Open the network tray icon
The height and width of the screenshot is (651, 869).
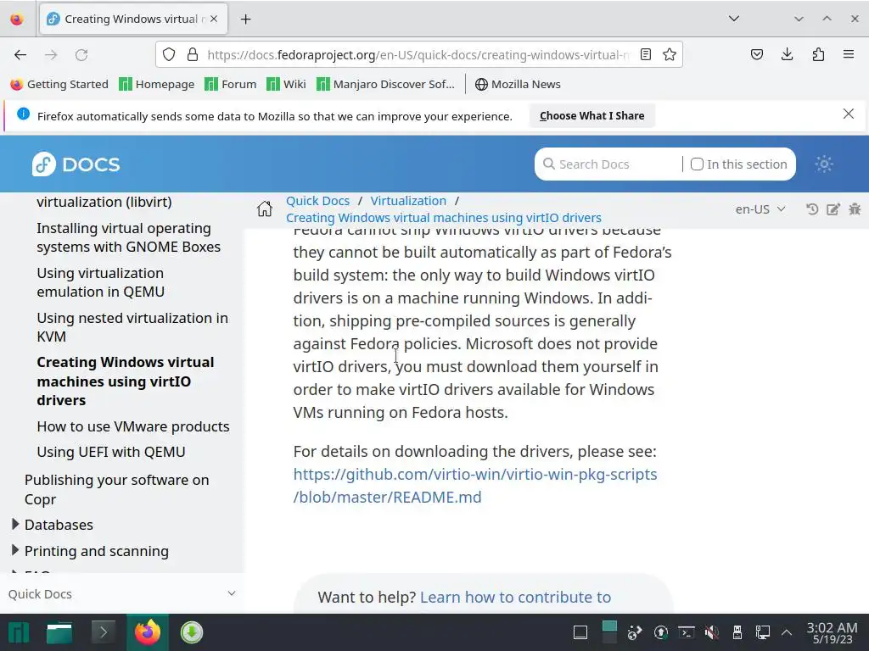click(x=763, y=632)
